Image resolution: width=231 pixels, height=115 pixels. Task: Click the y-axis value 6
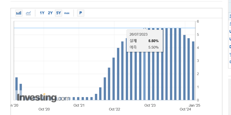click(198, 21)
